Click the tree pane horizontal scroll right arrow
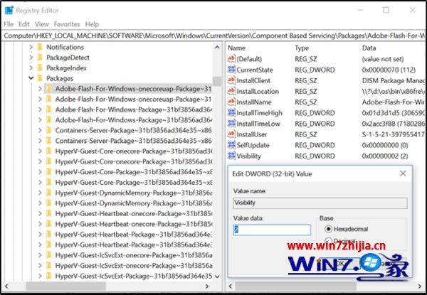Image resolution: width=427 pixels, height=295 pixels. 207,286
